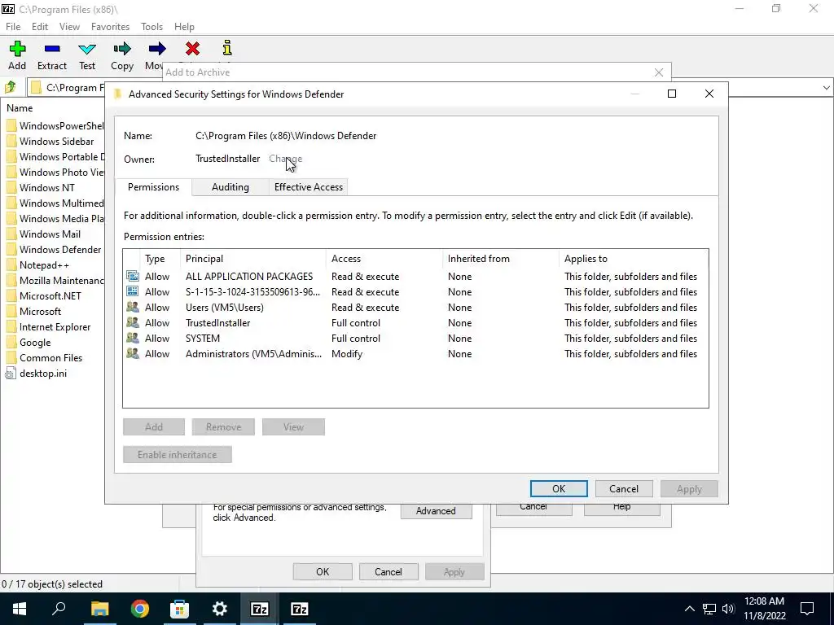
Task: Click Full control in the SYSTEM row
Action: pos(356,338)
